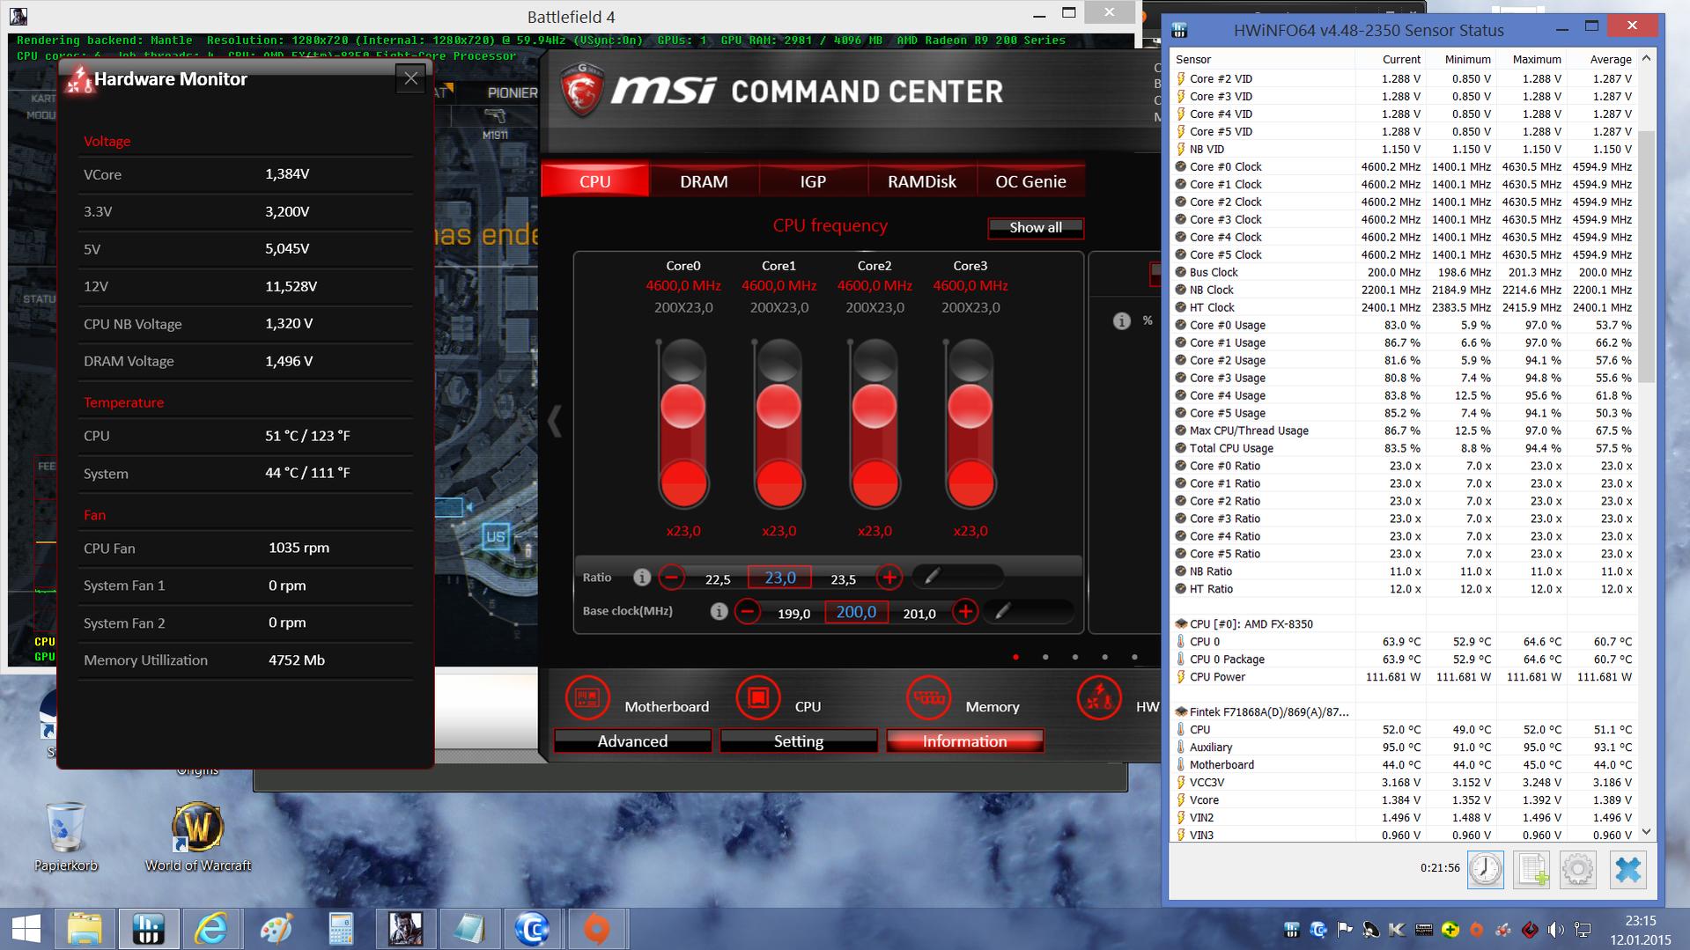Open HWiNFO64 sensor settings gear
This screenshot has height=950, width=1690.
[x=1577, y=869]
